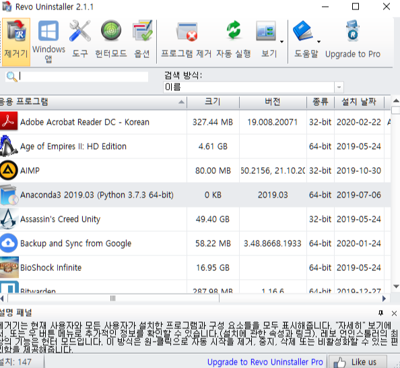The image size is (400, 368).
Task: Click the horizontal scrollbar right arrow
Action: (x=385, y=299)
